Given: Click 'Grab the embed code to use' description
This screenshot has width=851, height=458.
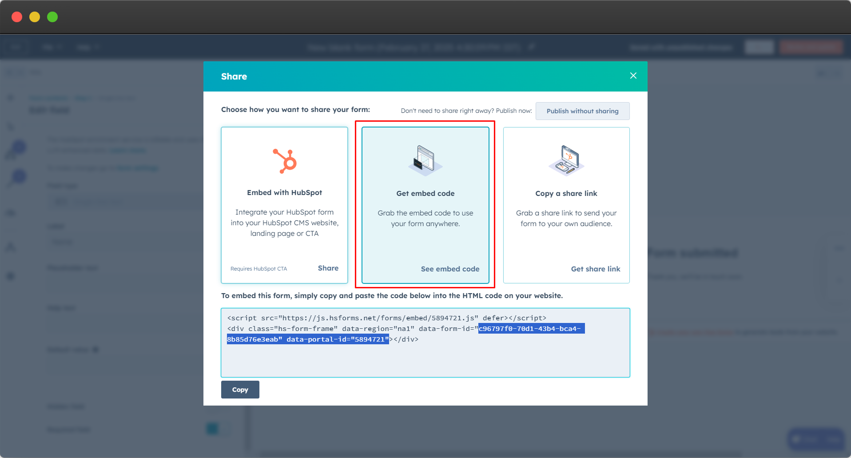Looking at the screenshot, I should pos(425,218).
